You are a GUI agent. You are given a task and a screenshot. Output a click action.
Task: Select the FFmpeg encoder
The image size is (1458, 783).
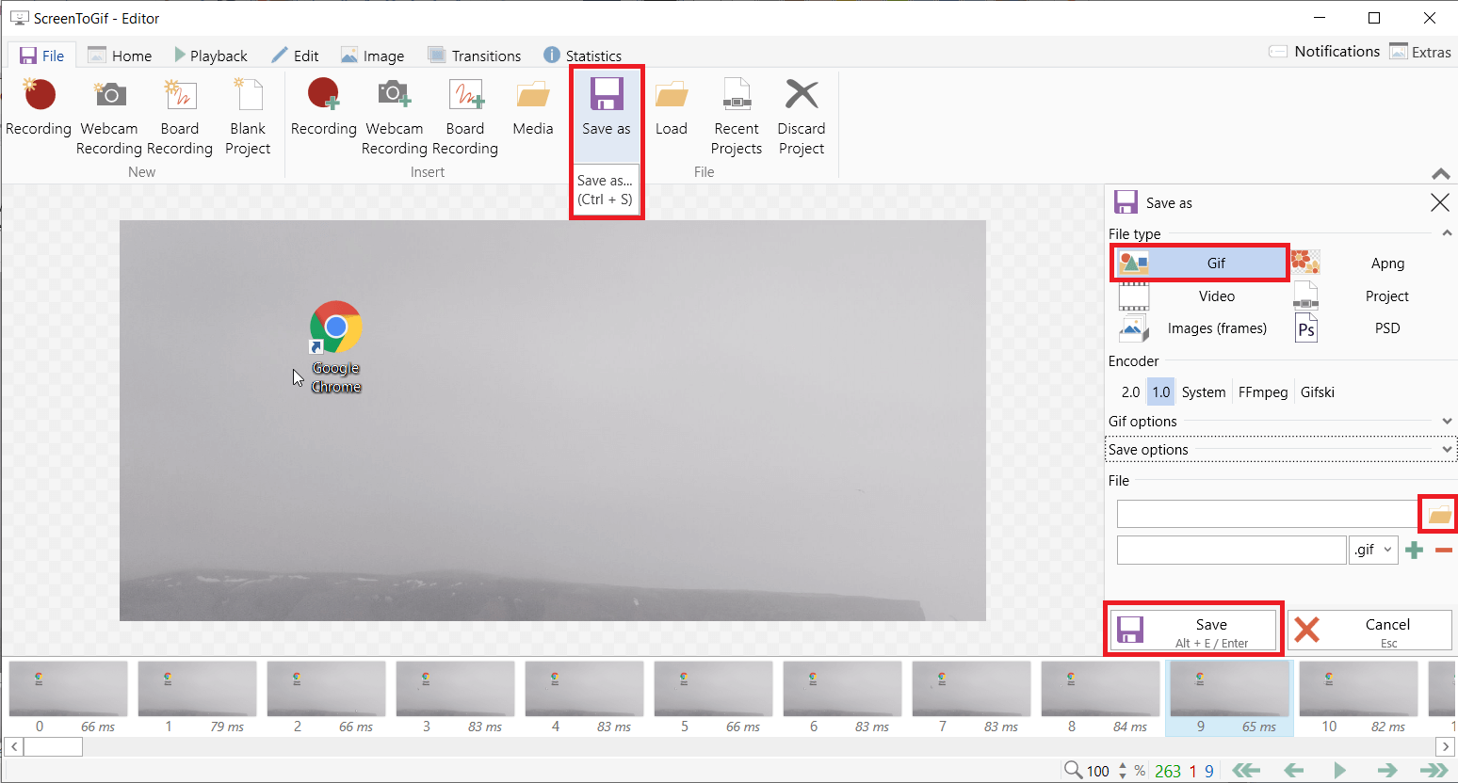[x=1262, y=392]
